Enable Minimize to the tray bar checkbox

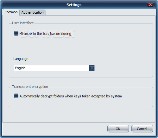pos(16,33)
